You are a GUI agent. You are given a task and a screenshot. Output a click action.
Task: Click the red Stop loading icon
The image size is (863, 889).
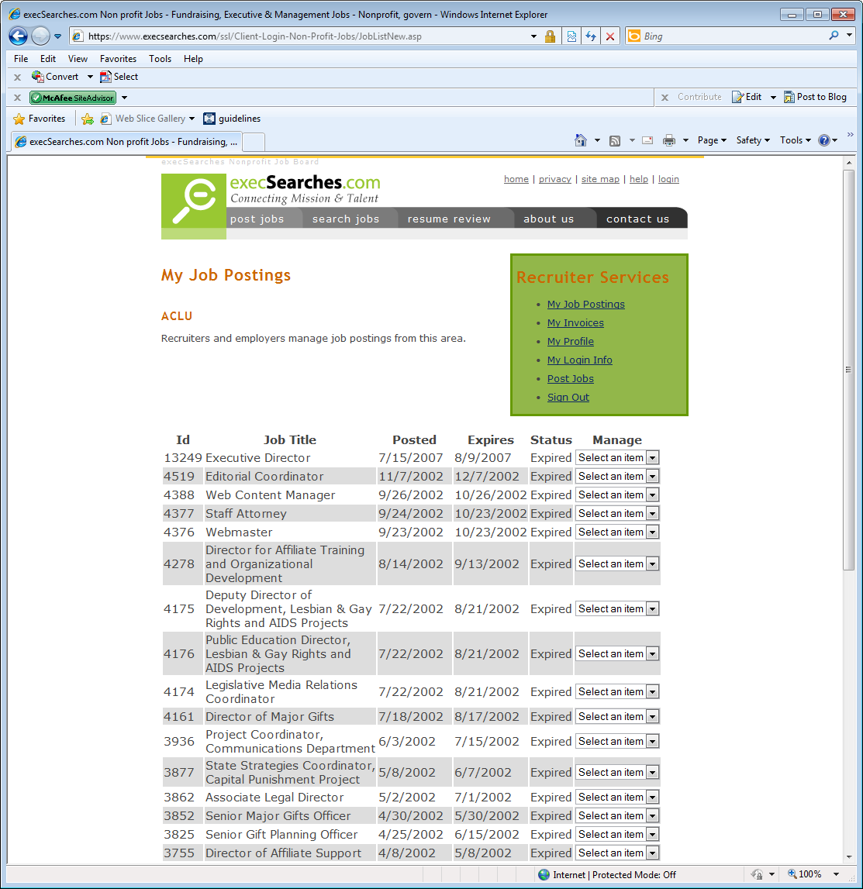610,36
